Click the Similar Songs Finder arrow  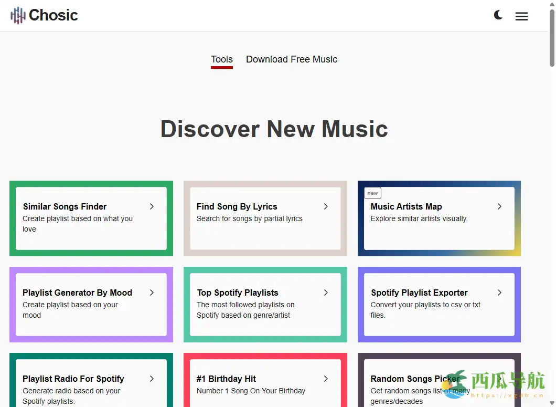[x=152, y=206]
